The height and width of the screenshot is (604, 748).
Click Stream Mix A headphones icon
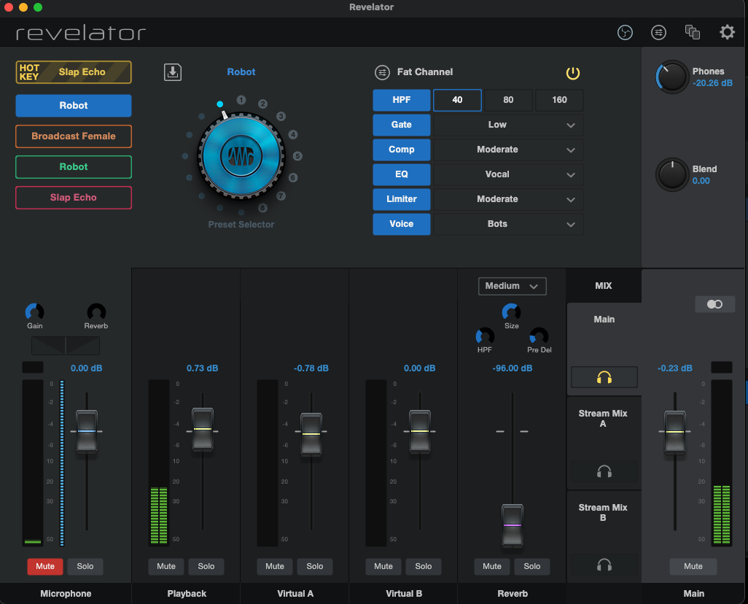(604, 471)
